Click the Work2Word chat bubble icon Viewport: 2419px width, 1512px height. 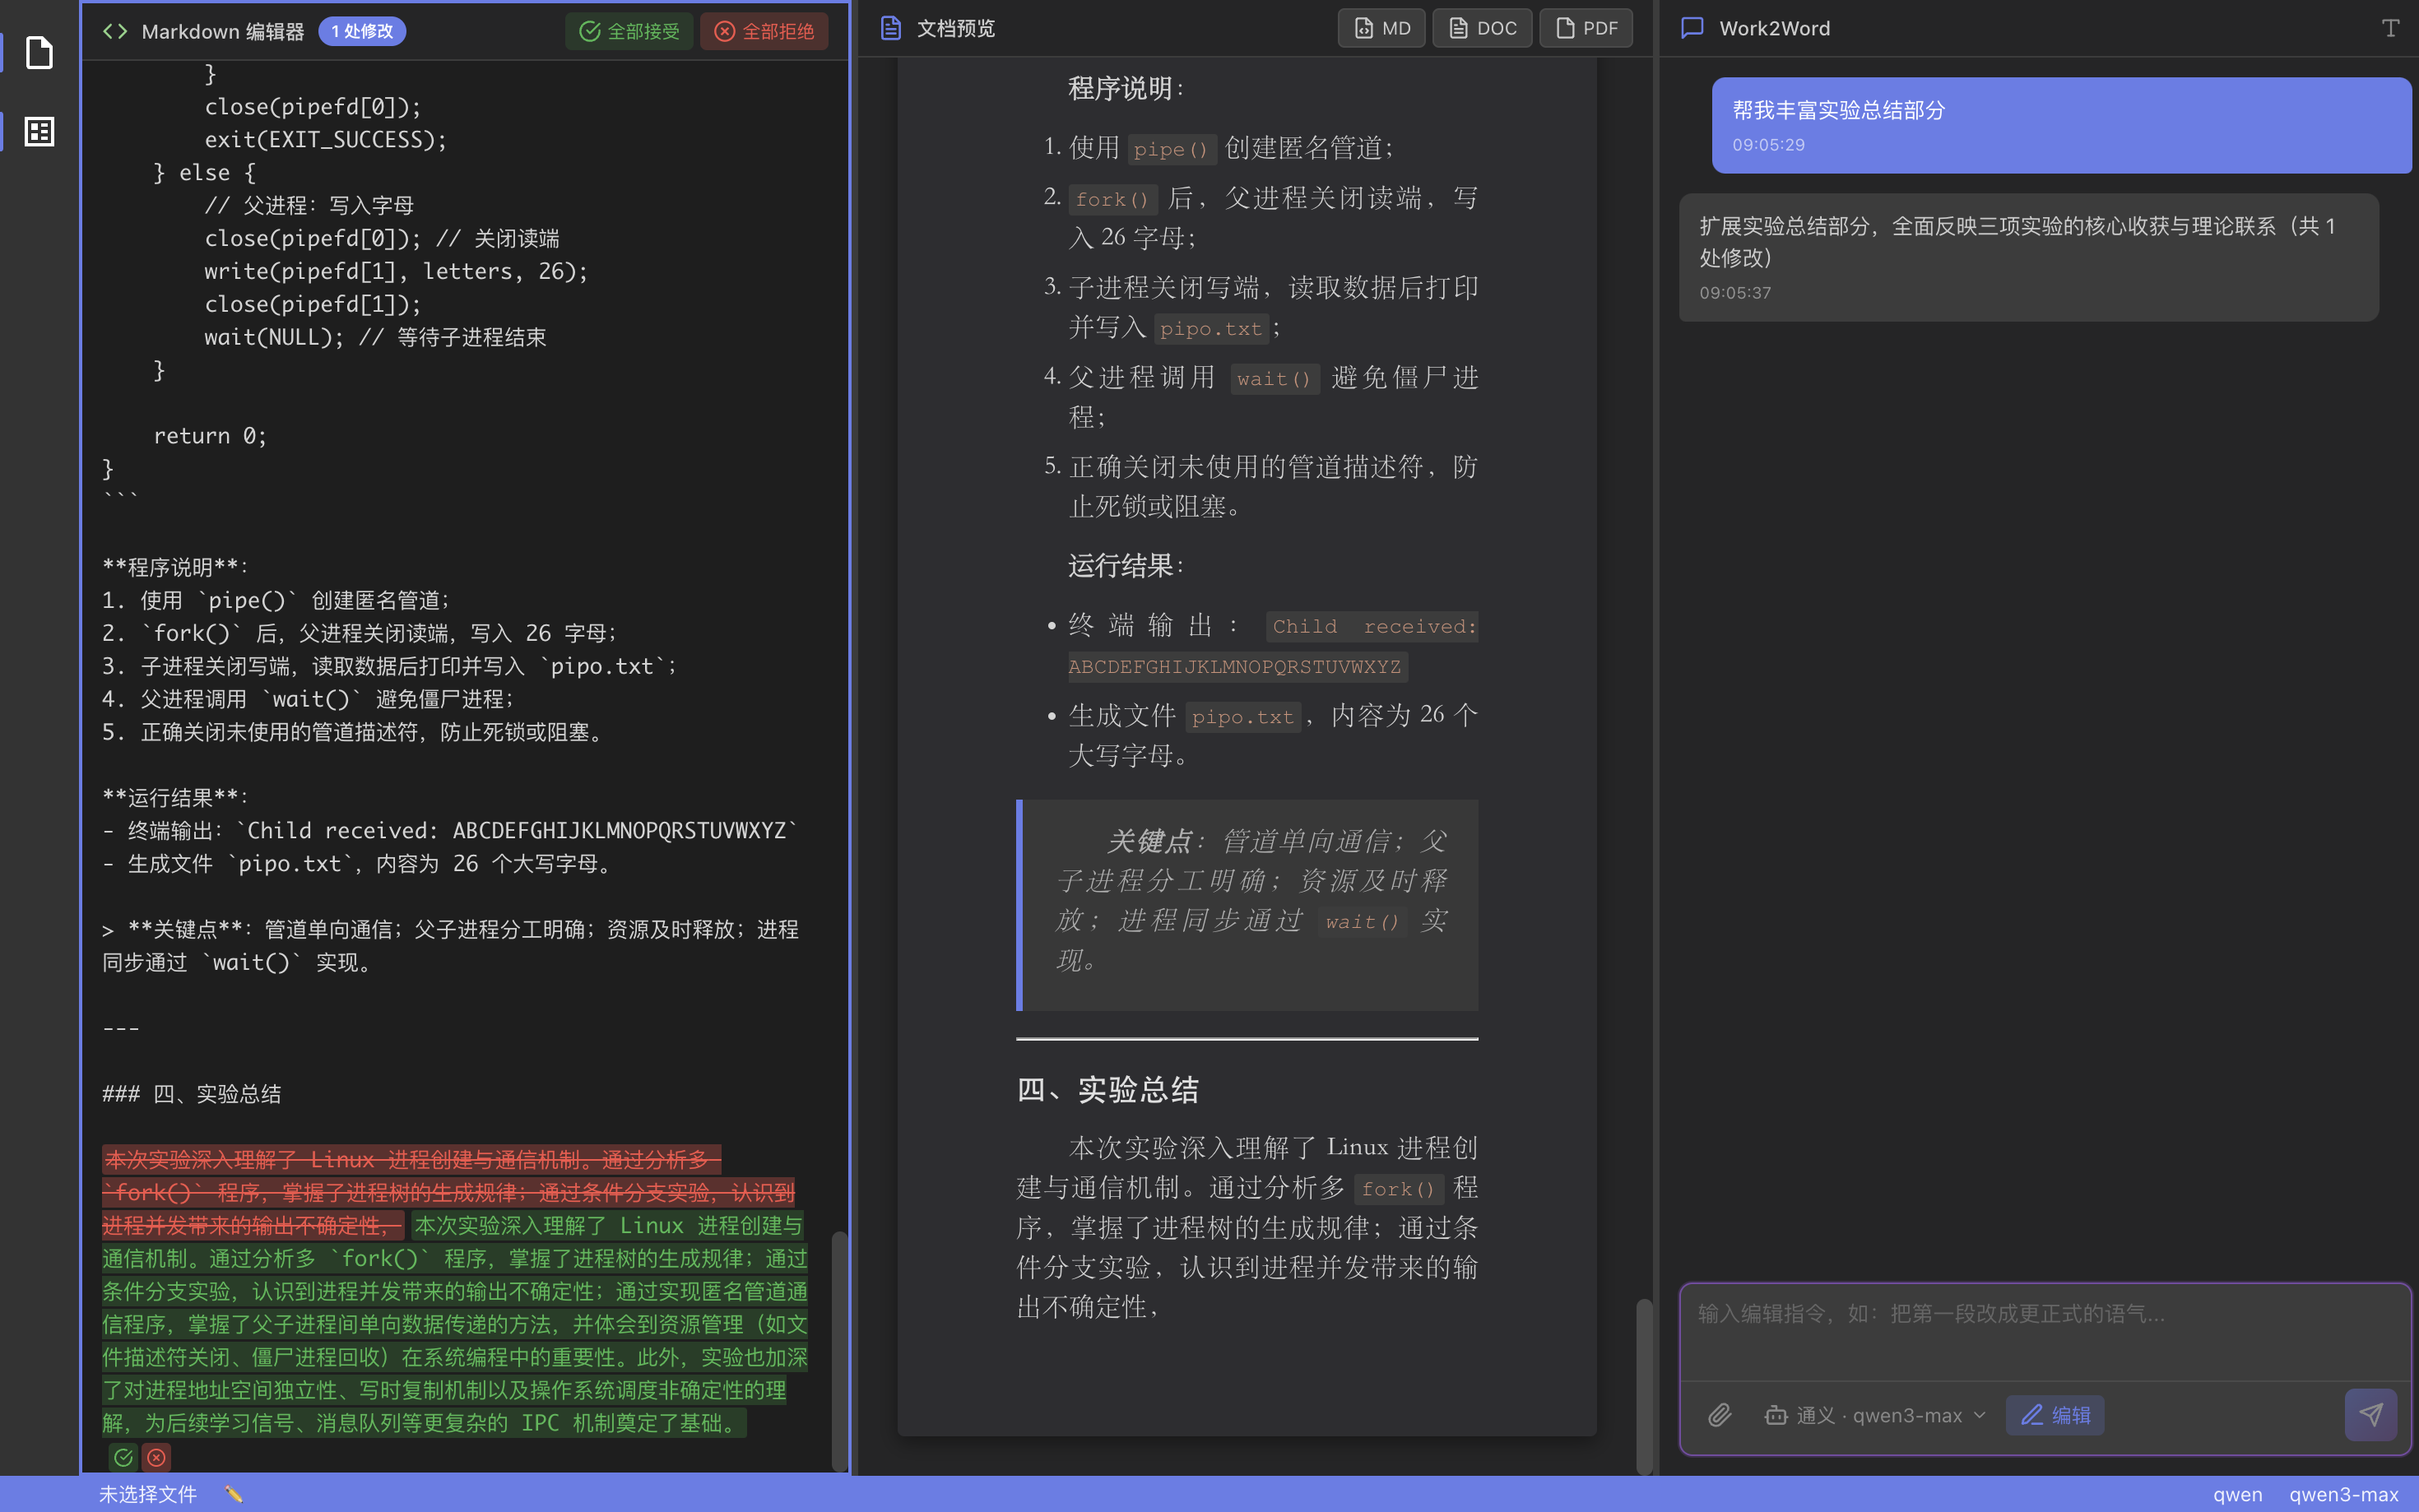[1692, 28]
